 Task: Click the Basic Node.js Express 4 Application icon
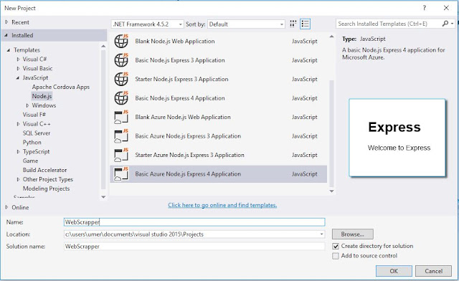121,98
